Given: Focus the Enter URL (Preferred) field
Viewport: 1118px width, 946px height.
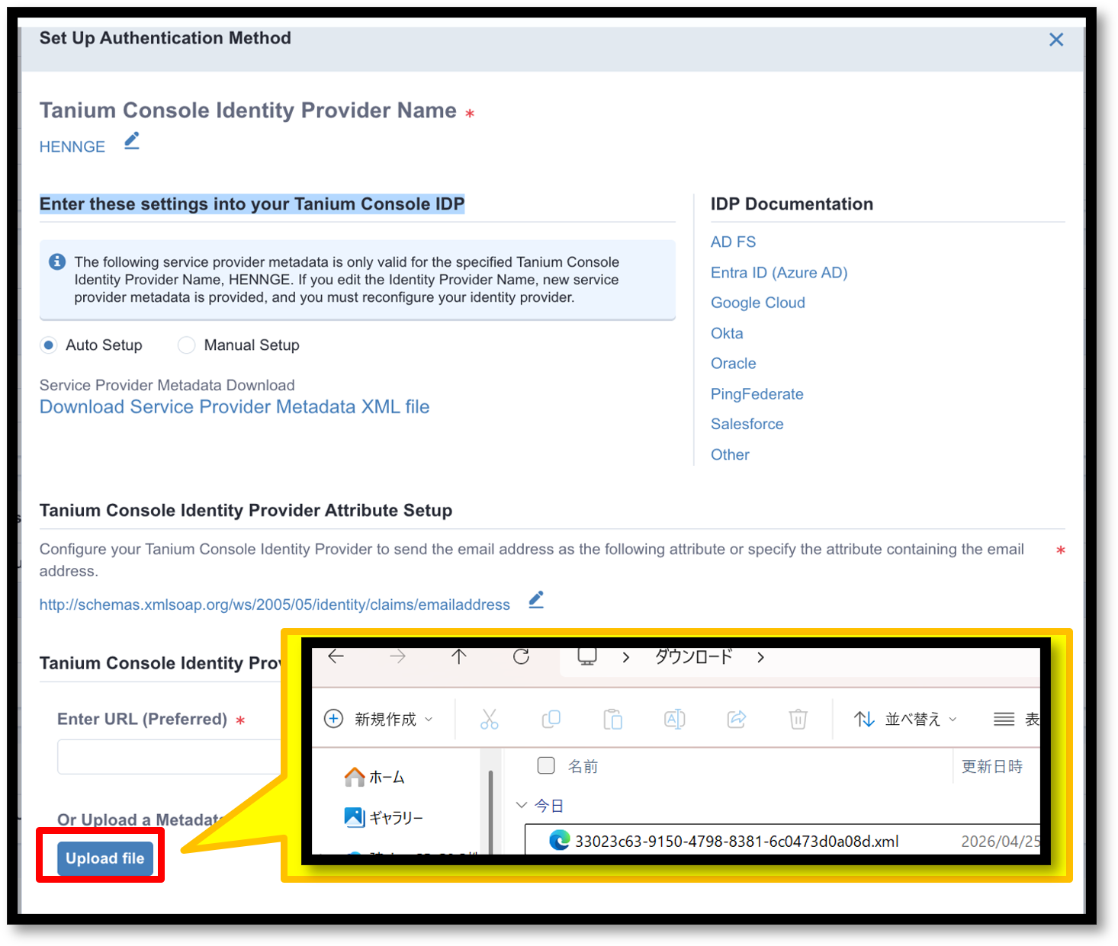Looking at the screenshot, I should coord(169,757).
